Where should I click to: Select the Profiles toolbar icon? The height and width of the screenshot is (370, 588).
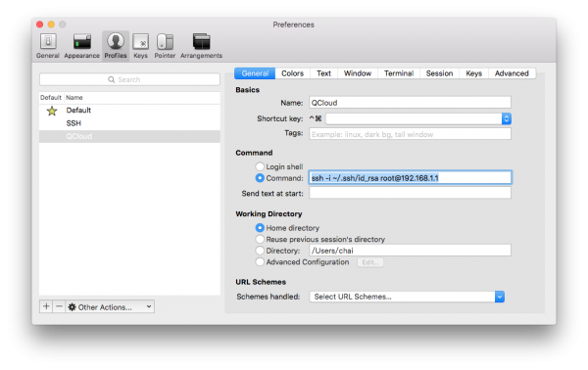(x=116, y=46)
